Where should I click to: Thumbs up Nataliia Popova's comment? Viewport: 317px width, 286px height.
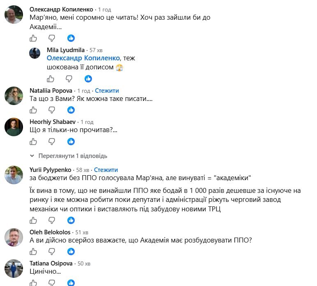[33, 110]
